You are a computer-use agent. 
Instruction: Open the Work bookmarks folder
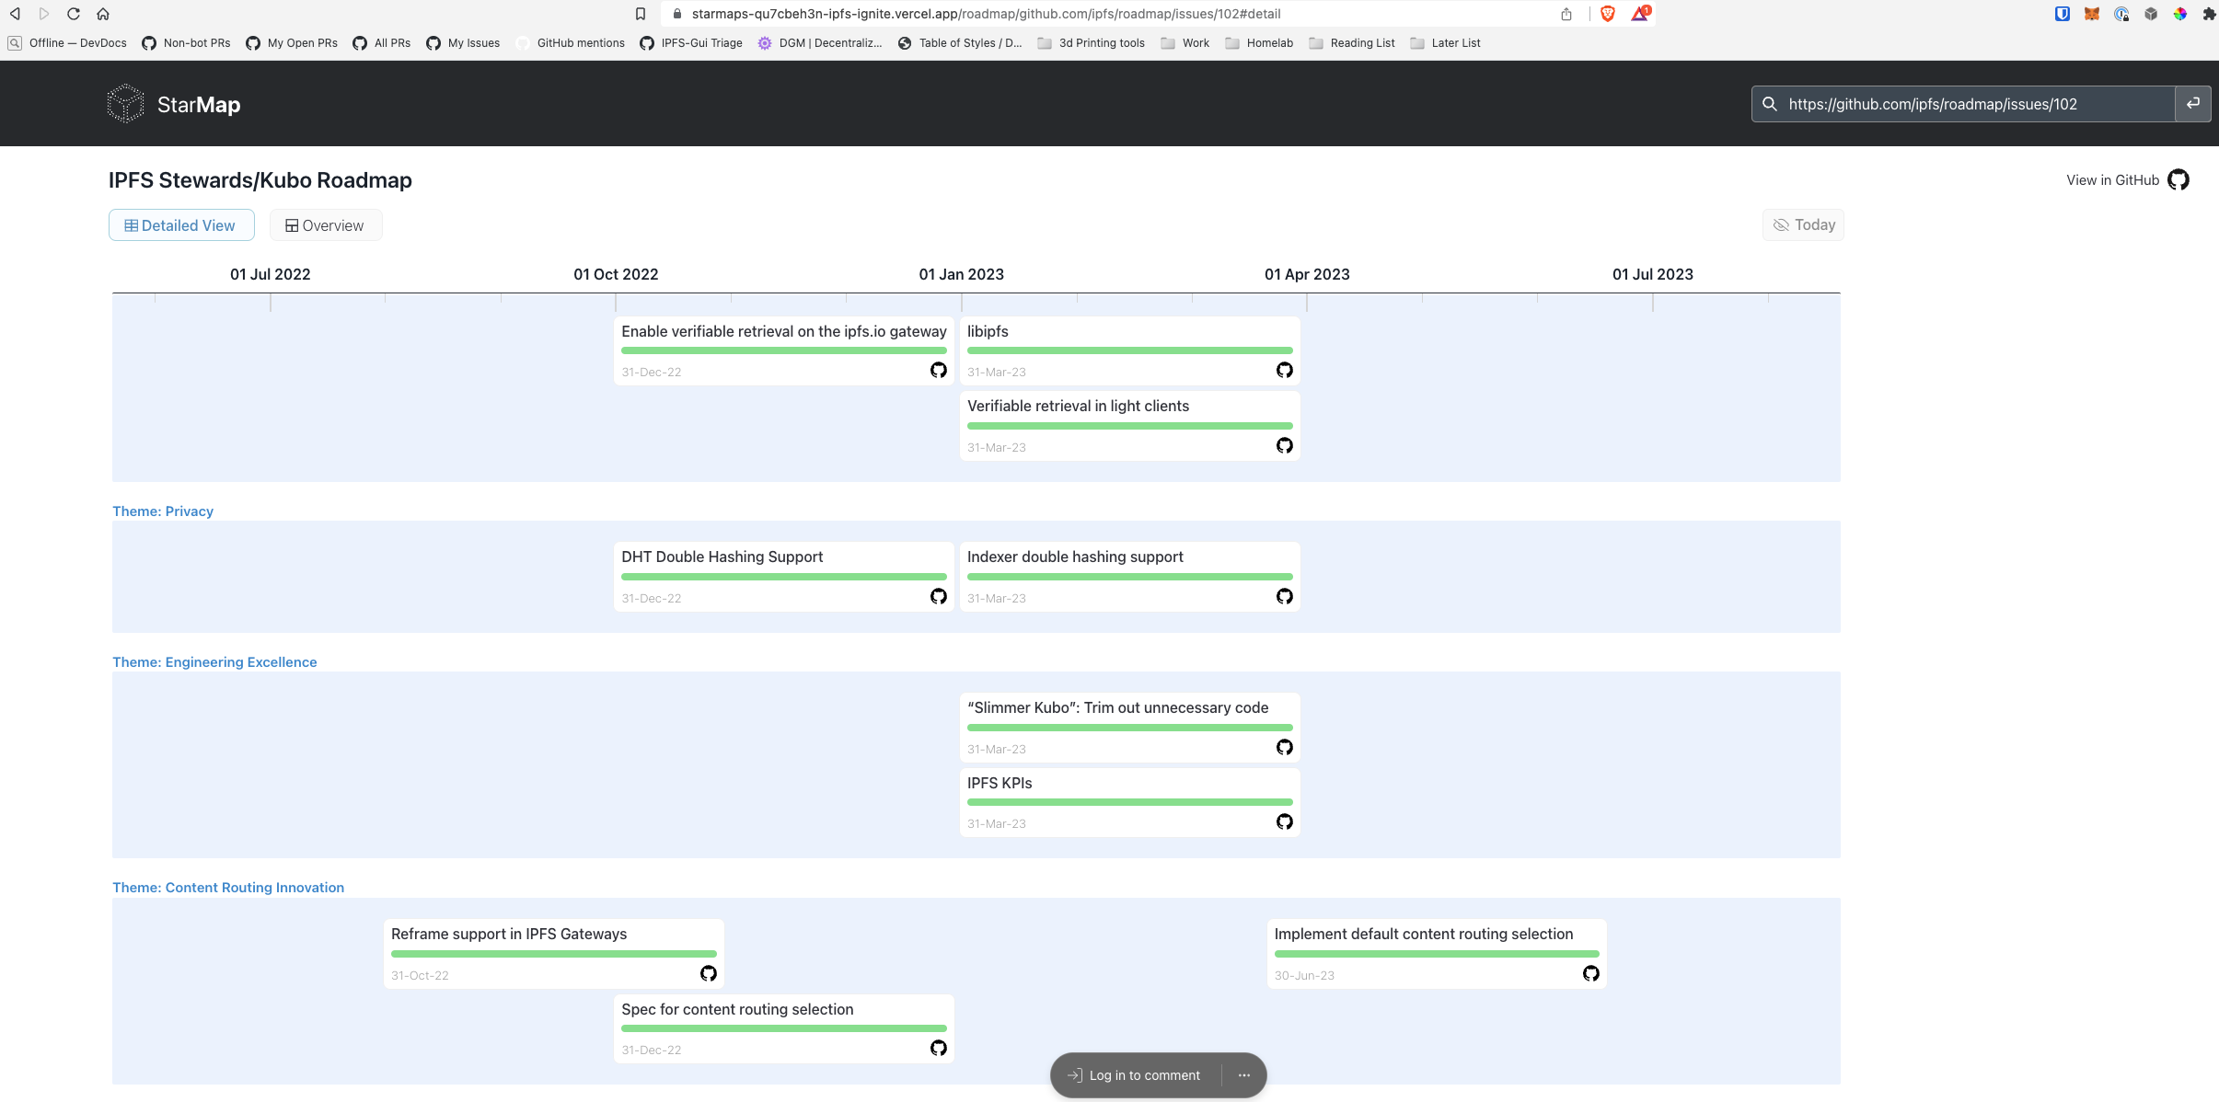pyautogui.click(x=1185, y=42)
